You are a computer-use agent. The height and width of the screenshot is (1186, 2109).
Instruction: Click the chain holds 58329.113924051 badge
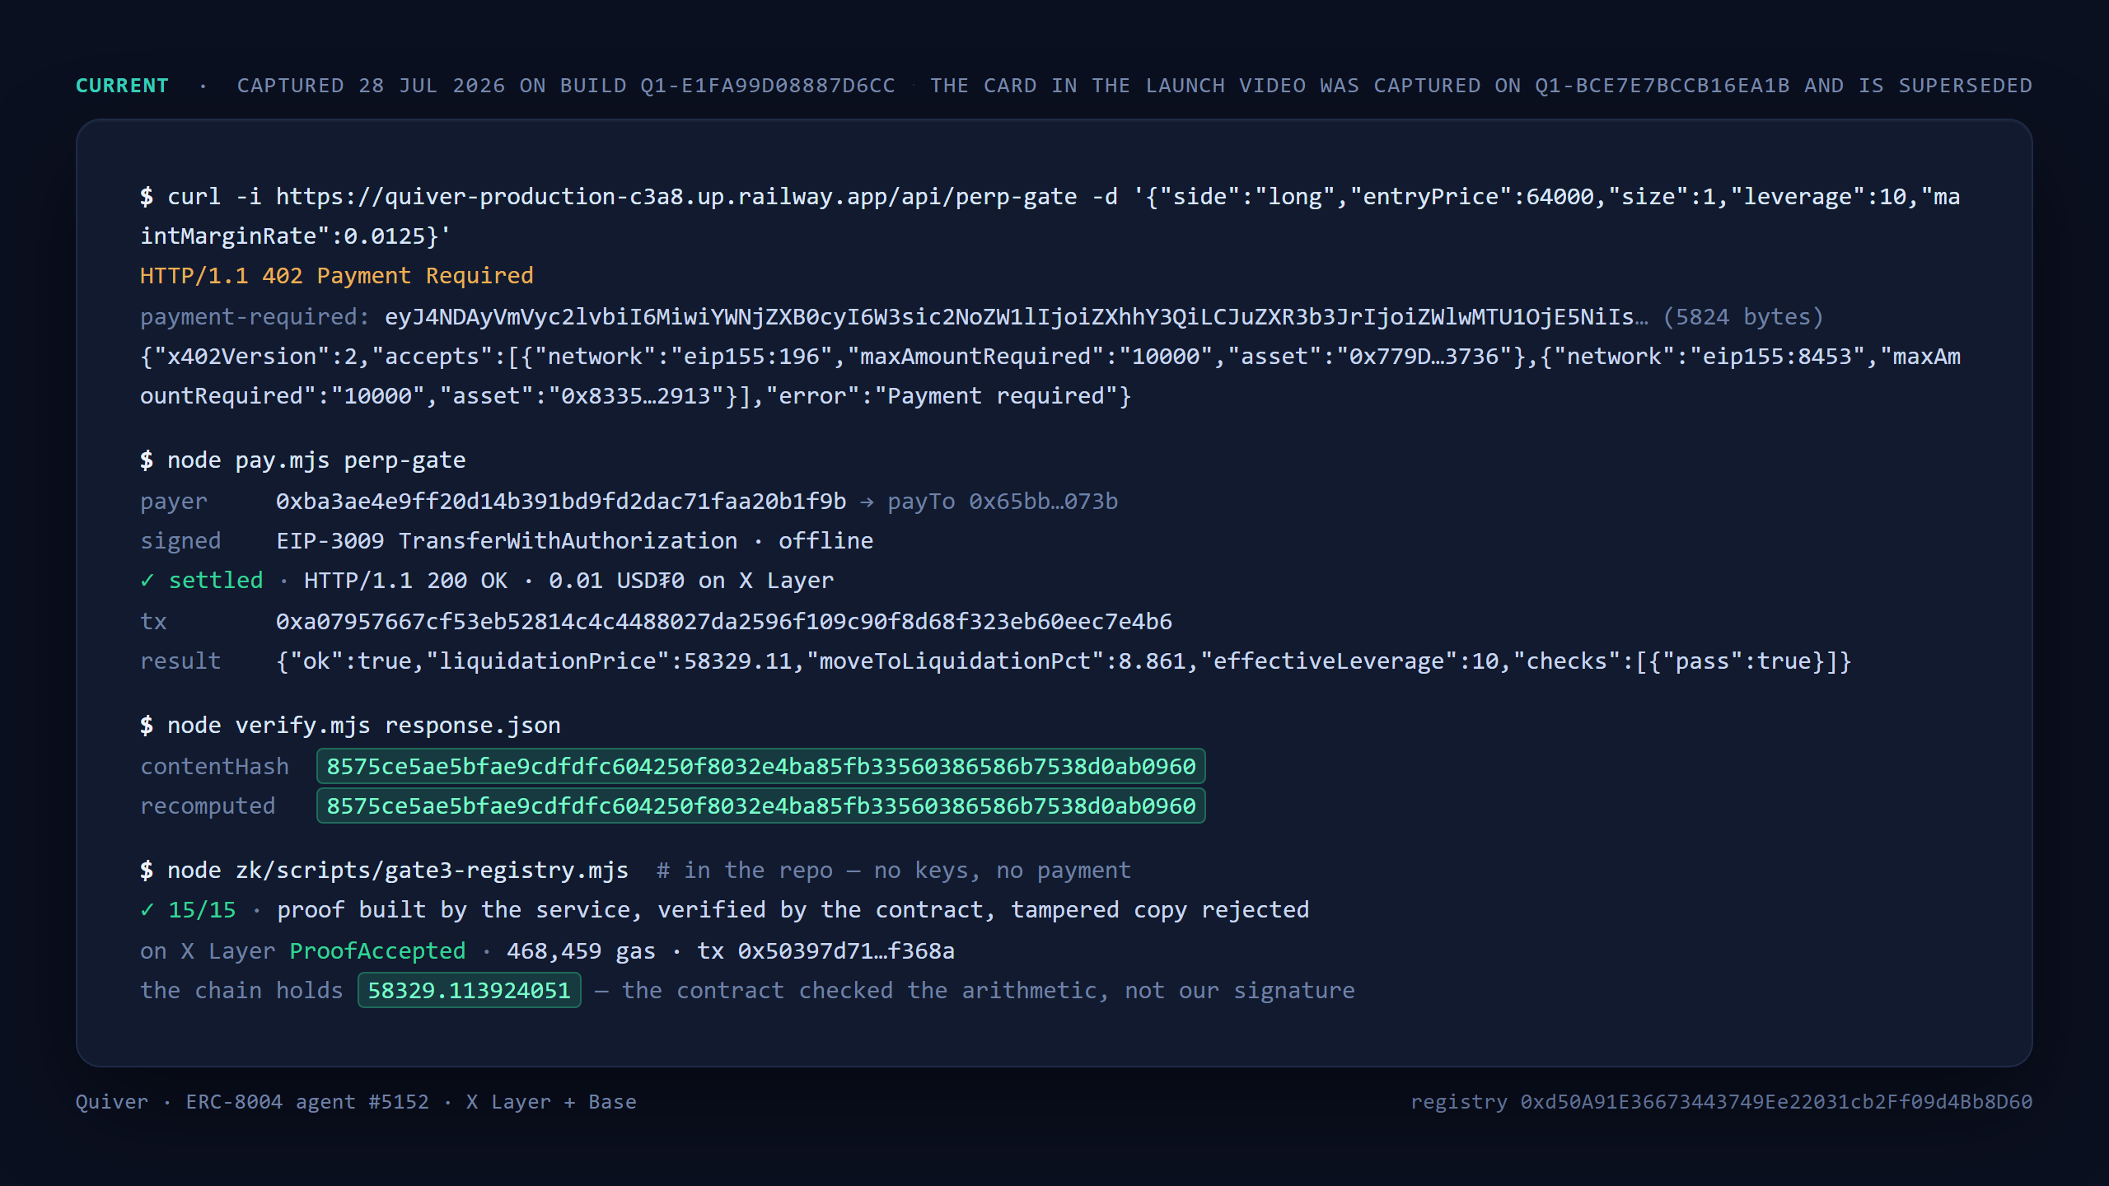point(469,990)
